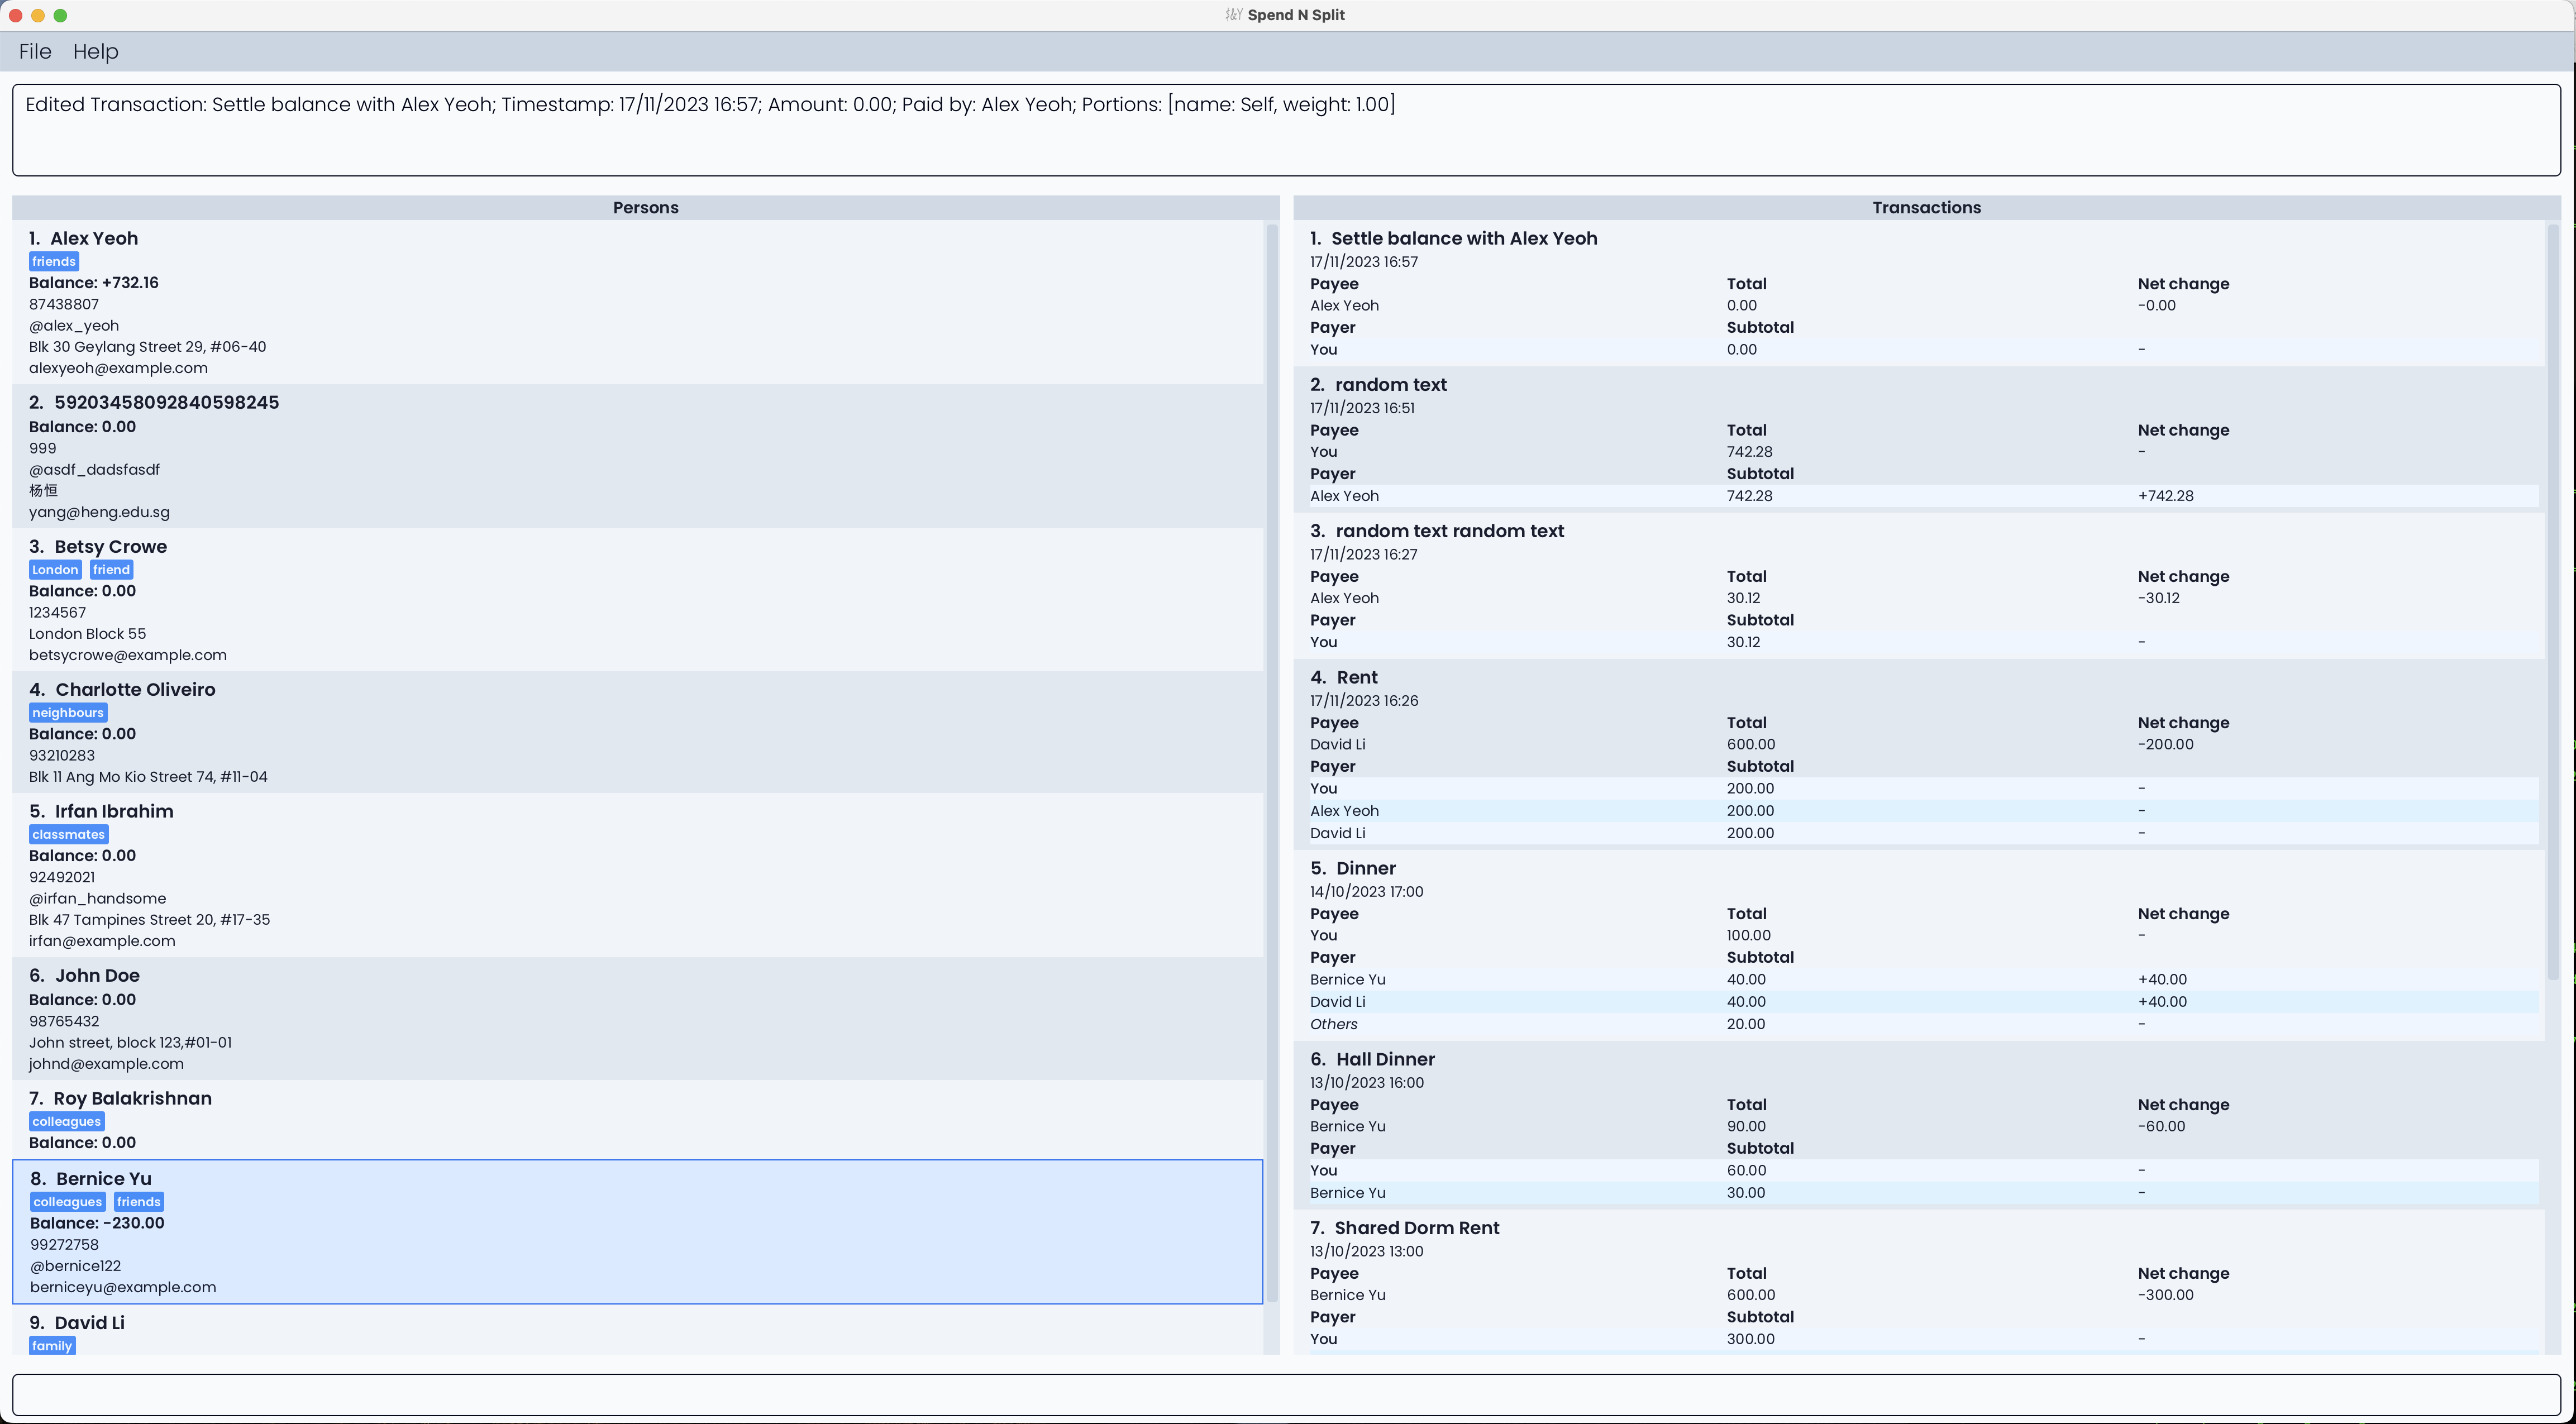Viewport: 2576px width, 1424px height.
Task: Click the 'colleagues' tag on Roy Balakrishnan
Action: (x=66, y=1122)
